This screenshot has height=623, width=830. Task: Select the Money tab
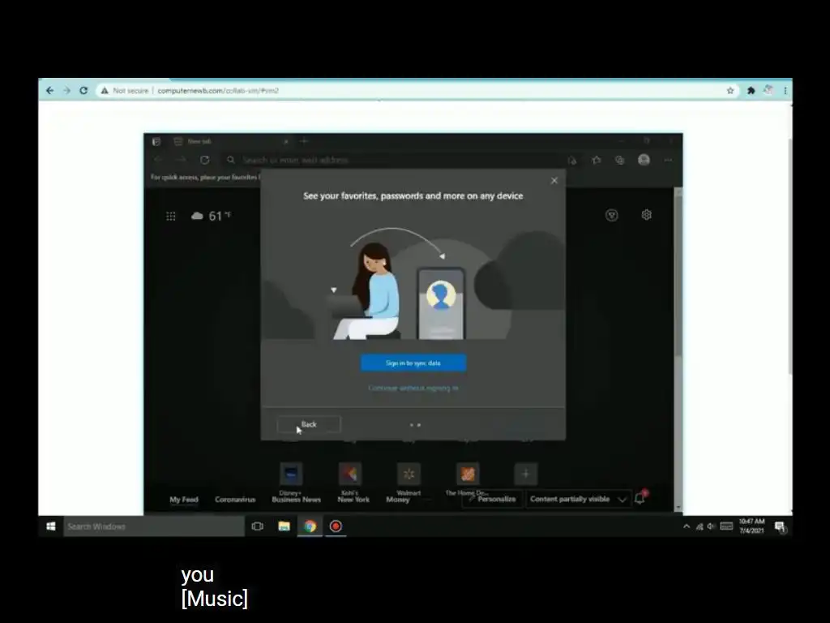tap(398, 500)
